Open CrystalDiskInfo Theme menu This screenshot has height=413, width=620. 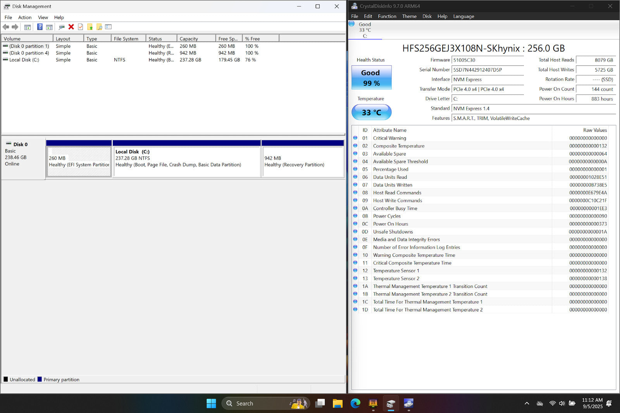(x=409, y=16)
